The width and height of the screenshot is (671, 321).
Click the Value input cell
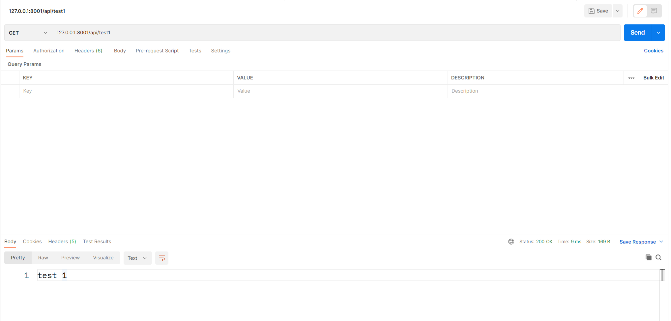click(340, 91)
